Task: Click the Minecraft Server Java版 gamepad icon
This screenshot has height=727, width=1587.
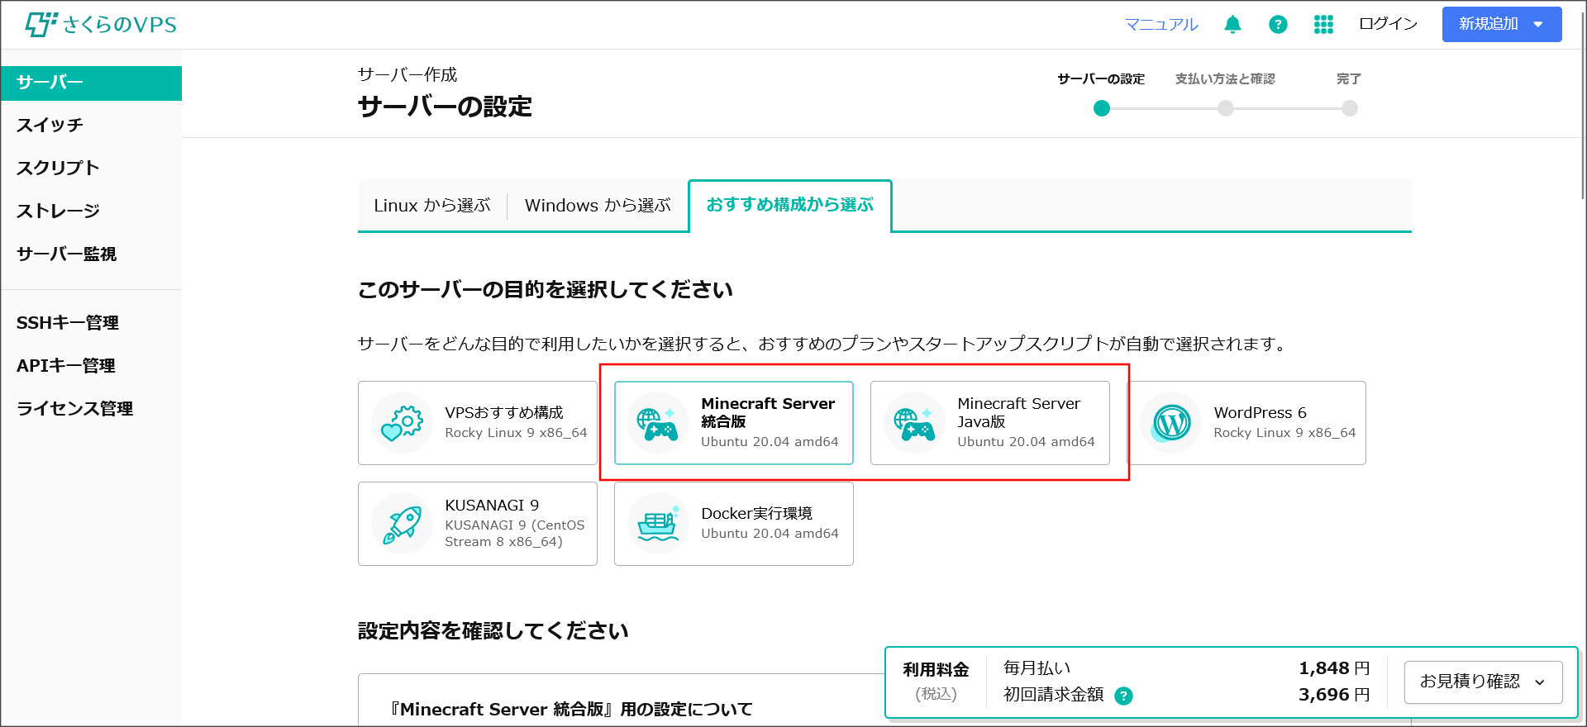Action: (914, 423)
